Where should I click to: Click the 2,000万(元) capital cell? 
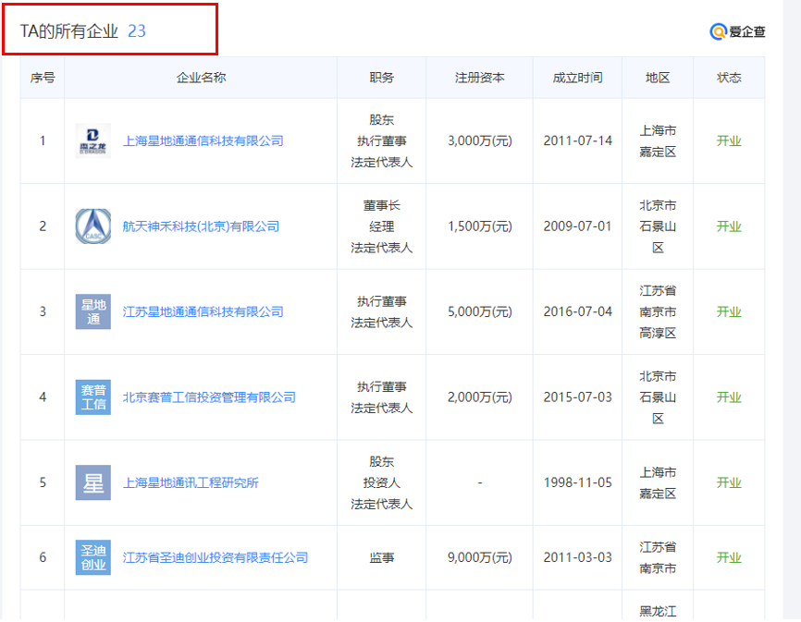tap(480, 397)
